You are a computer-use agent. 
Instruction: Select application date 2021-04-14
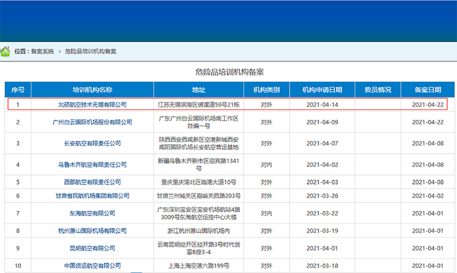click(x=322, y=105)
